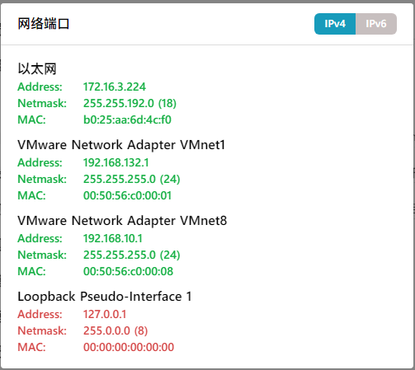Click the MAC b0:25:aa:6d:4c:f0
Screen dimensions: 415x370
tap(127, 119)
